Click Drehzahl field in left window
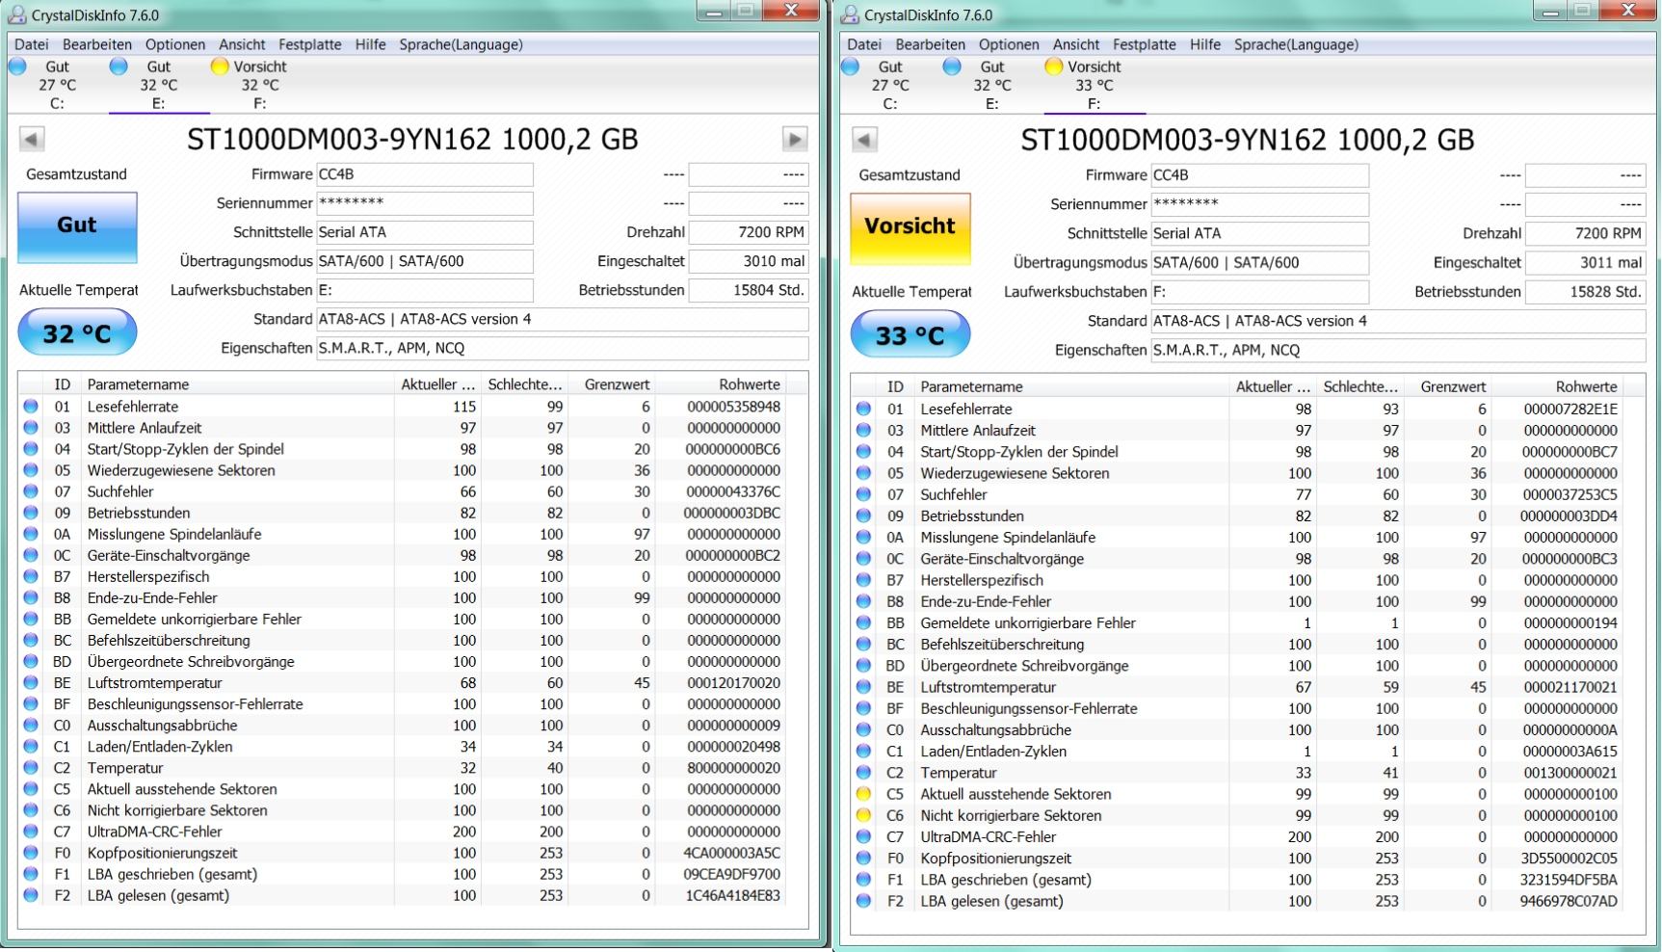Viewport: 1662px width, 952px height. pos(749,232)
